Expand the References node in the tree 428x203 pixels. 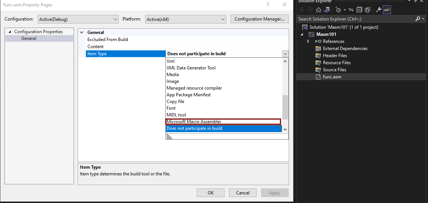pos(308,41)
